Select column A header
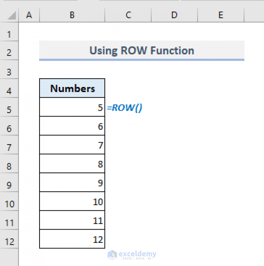 [29, 15]
